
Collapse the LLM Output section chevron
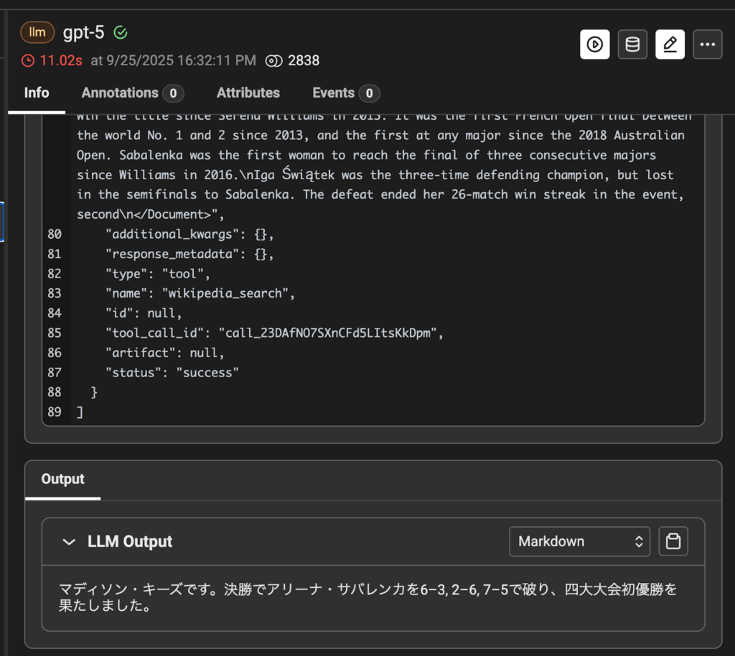click(69, 542)
